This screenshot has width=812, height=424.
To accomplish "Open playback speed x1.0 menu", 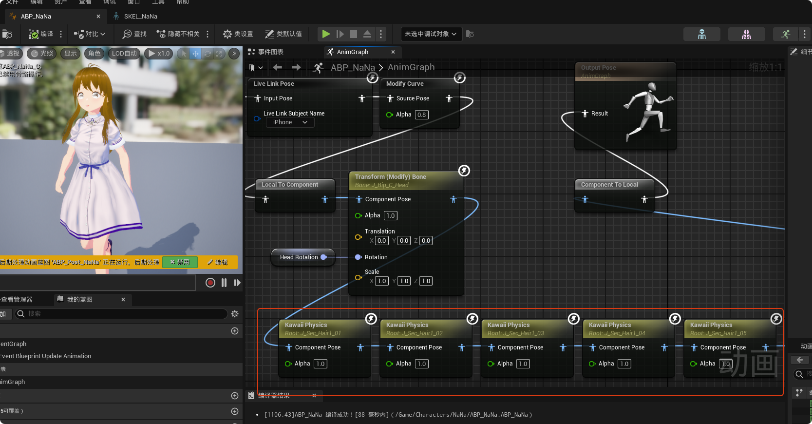I will [x=159, y=54].
